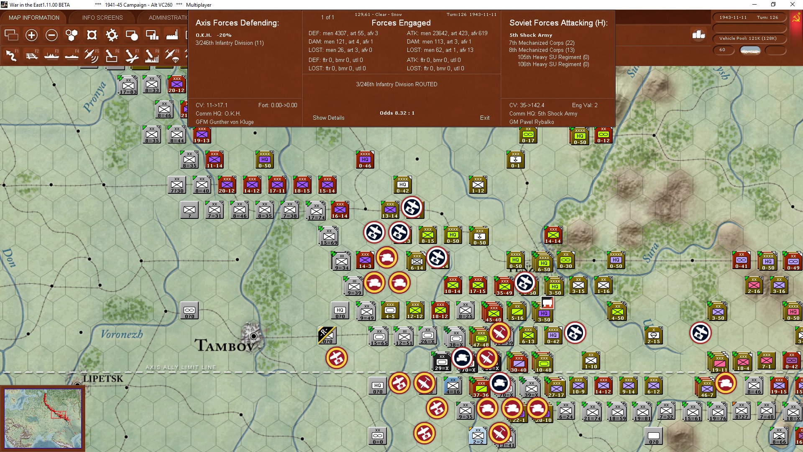
Task: Select the routed R unit counter
Action: tap(327, 335)
